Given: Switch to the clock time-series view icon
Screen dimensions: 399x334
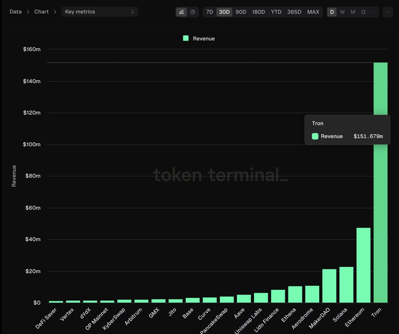Looking at the screenshot, I should (x=193, y=12).
